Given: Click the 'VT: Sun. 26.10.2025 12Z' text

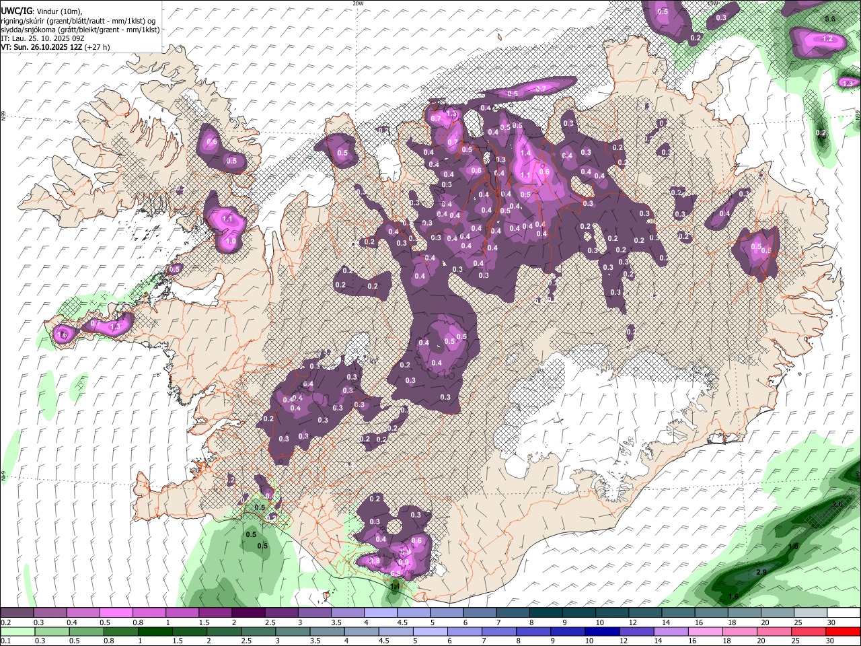Looking at the screenshot, I should tap(41, 47).
